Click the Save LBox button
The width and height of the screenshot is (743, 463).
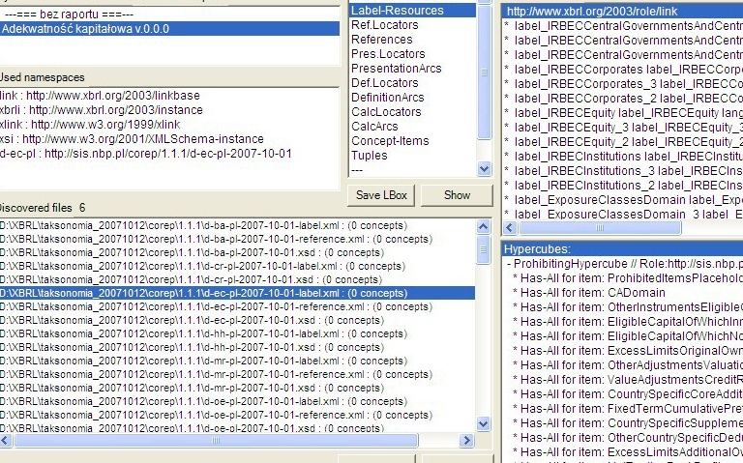click(381, 194)
